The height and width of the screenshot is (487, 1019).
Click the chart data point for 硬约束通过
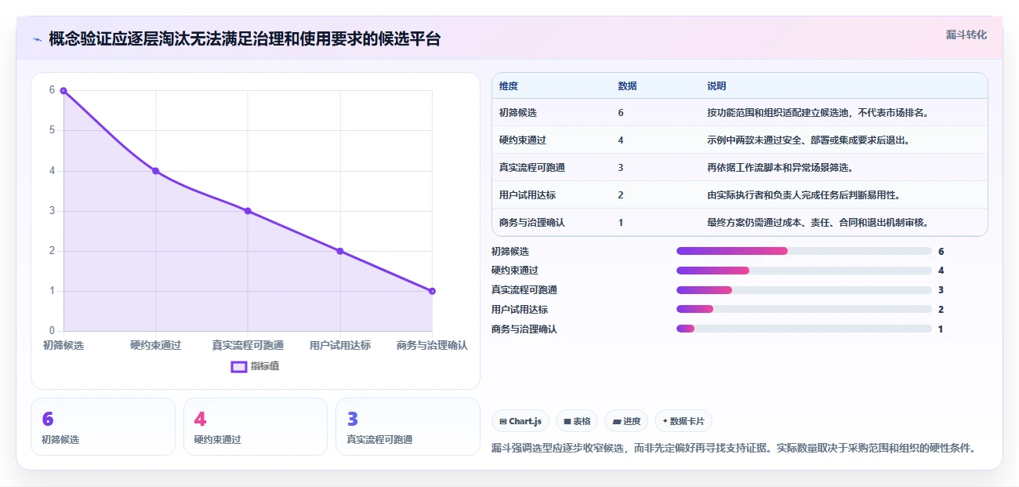155,171
